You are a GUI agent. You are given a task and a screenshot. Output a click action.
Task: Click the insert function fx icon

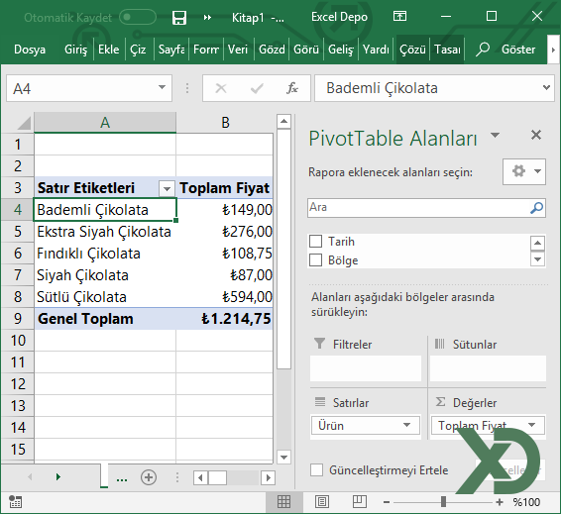coord(292,88)
